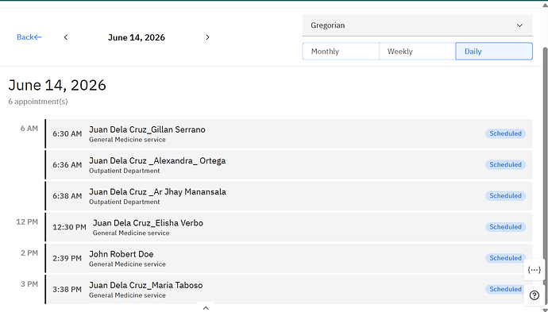The height and width of the screenshot is (312, 548).
Task: Click the 2:39 PM time label
Action: coord(67,258)
